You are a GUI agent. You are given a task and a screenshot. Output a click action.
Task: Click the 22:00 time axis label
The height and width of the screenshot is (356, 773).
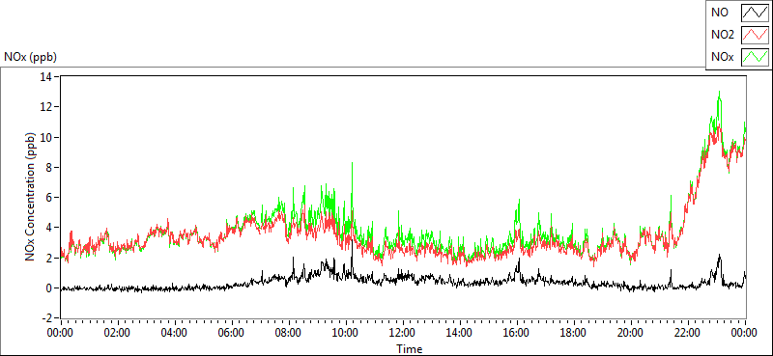688,333
